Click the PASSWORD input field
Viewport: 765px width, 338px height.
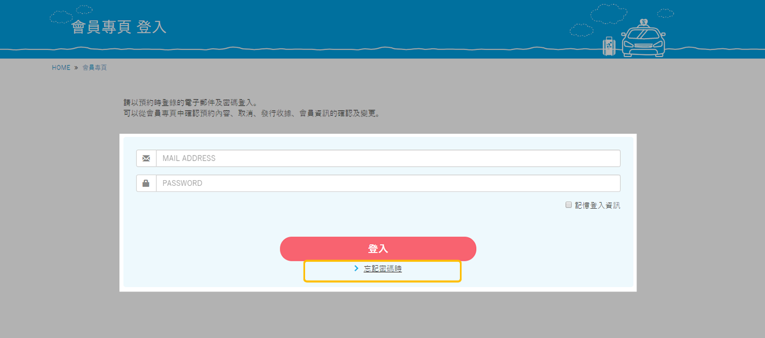[388, 184]
